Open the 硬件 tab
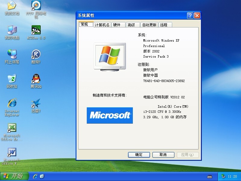The height and width of the screenshot is (181, 241). (118, 25)
